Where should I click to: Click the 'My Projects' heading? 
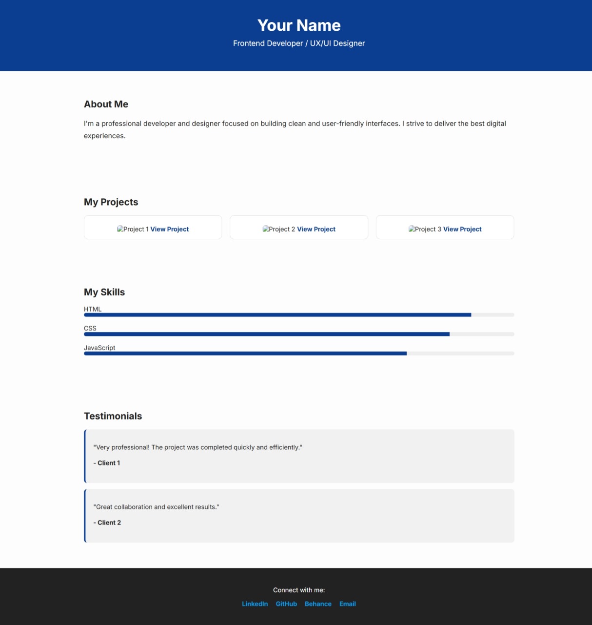click(111, 202)
